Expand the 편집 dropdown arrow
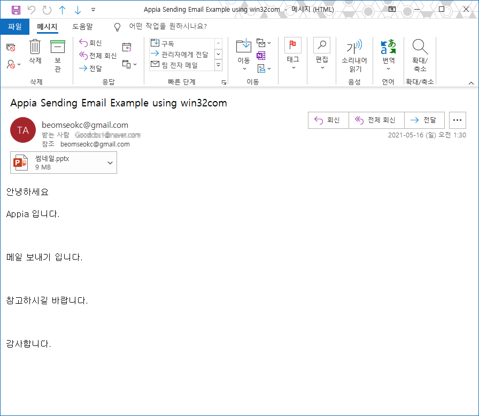The height and width of the screenshot is (416, 479). click(322, 67)
